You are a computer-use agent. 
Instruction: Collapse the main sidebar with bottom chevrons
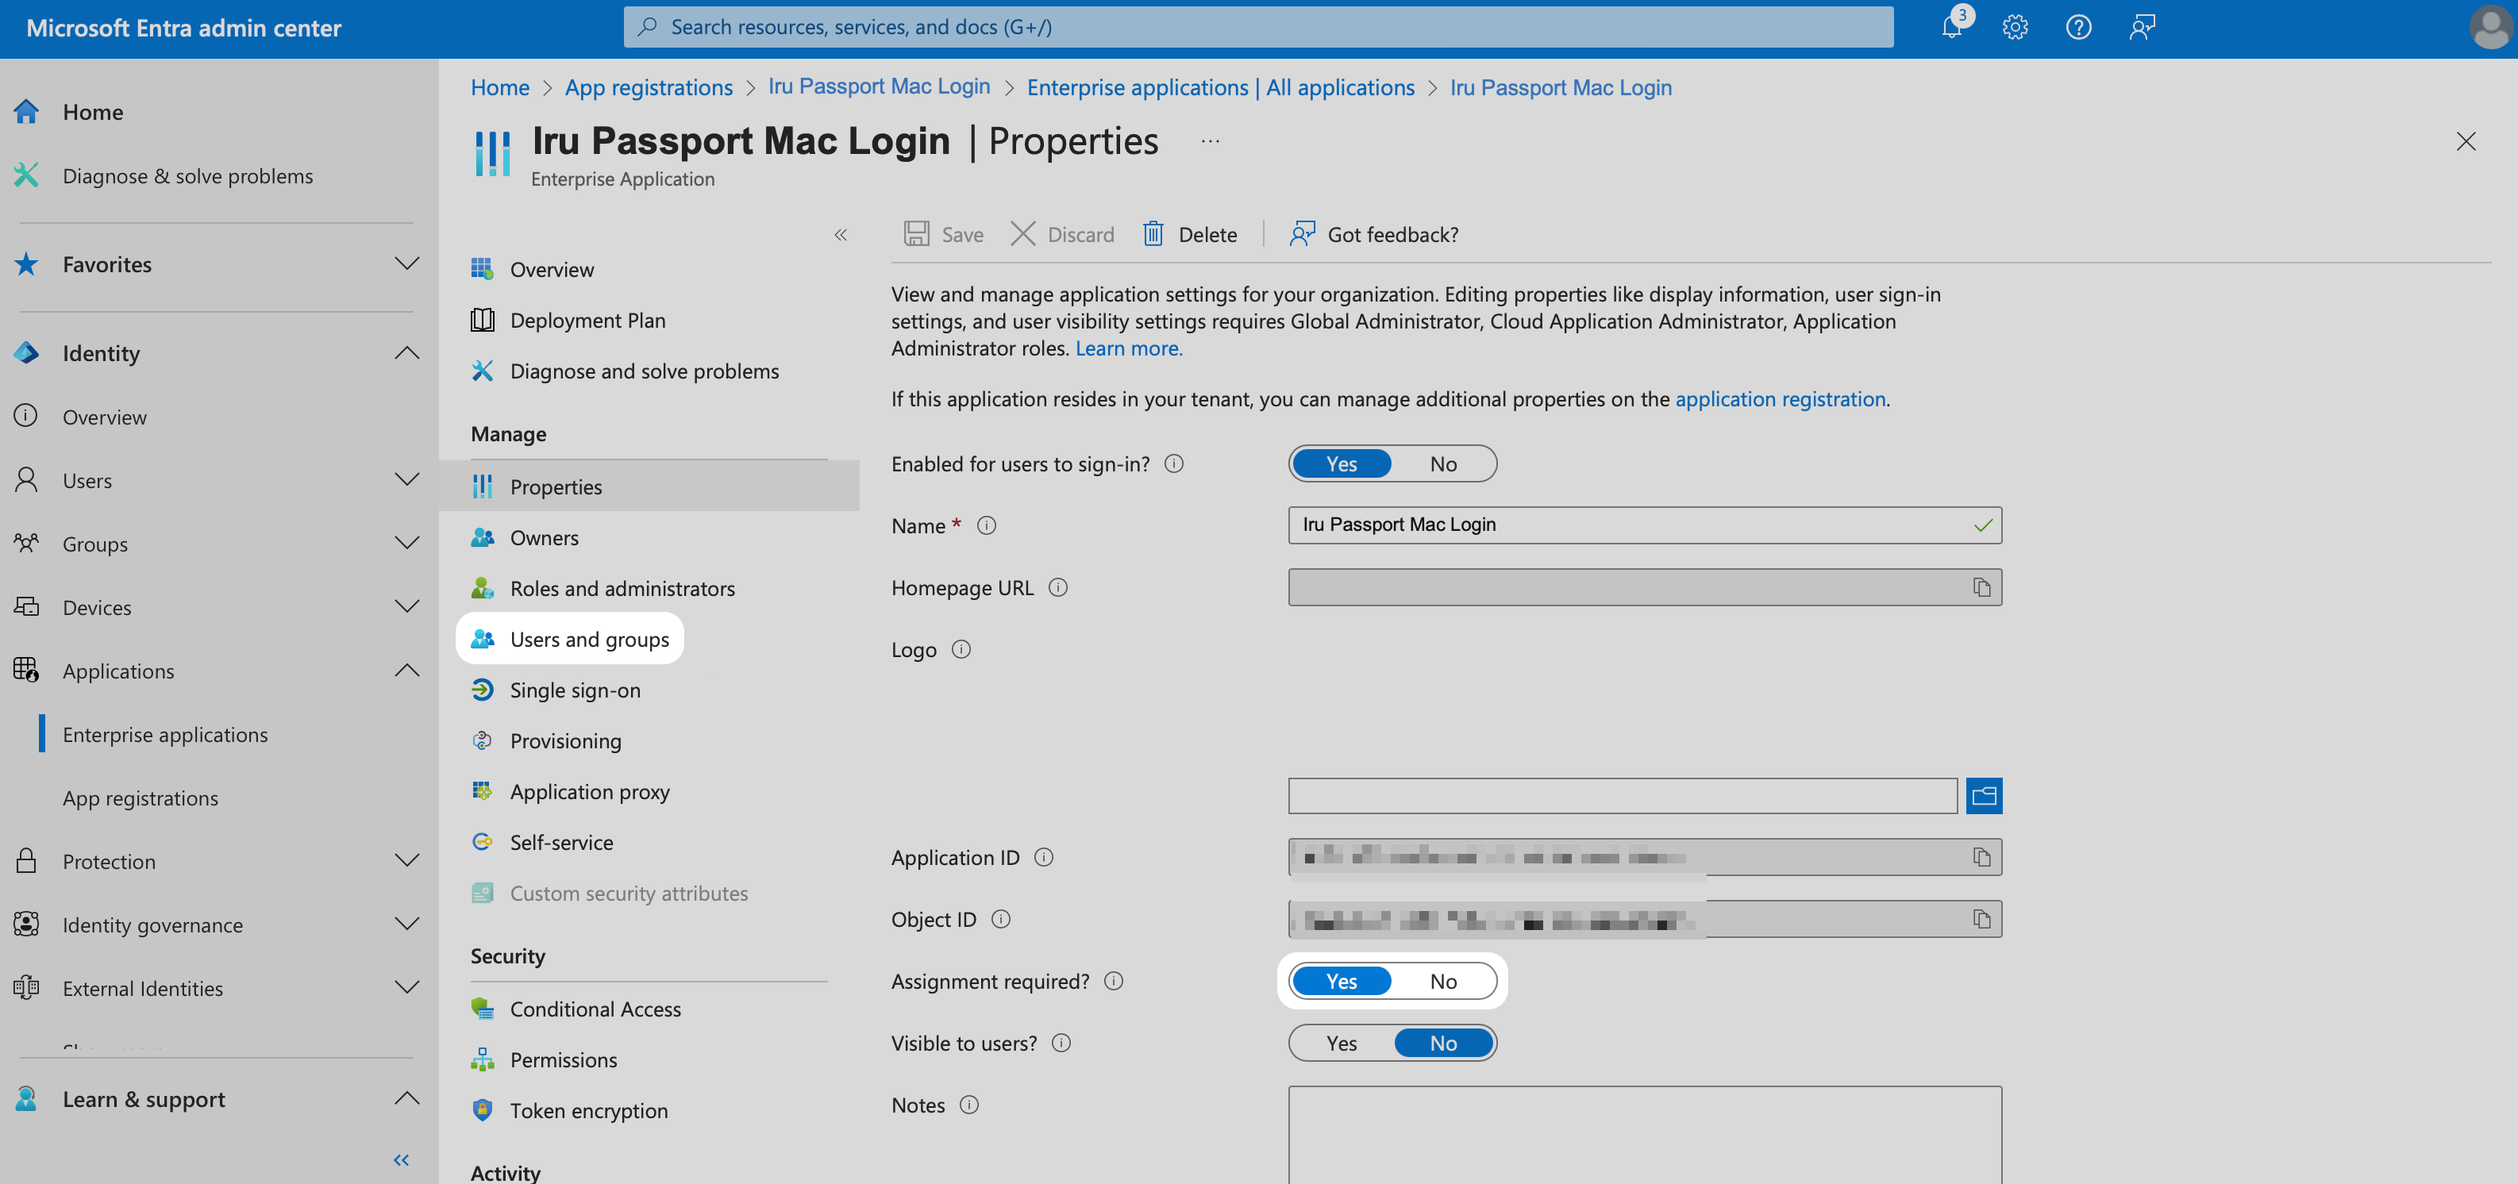point(401,1159)
